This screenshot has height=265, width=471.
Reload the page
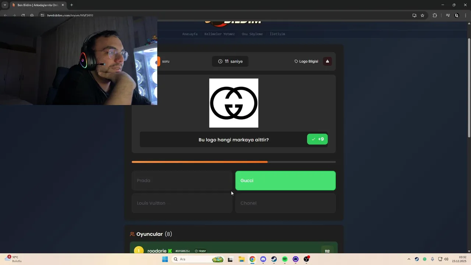click(x=23, y=15)
